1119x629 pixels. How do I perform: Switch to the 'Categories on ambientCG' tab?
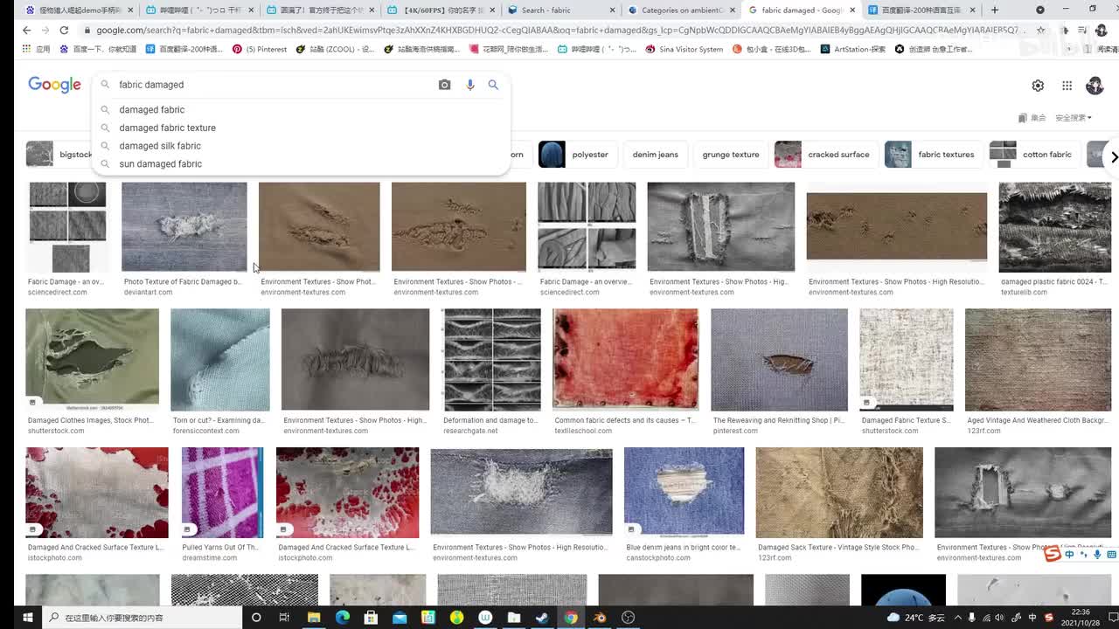(680, 10)
